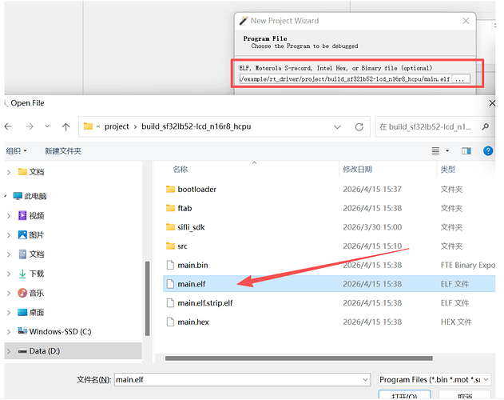The image size is (504, 400).
Task: Open the help question mark icon
Action: point(488,150)
